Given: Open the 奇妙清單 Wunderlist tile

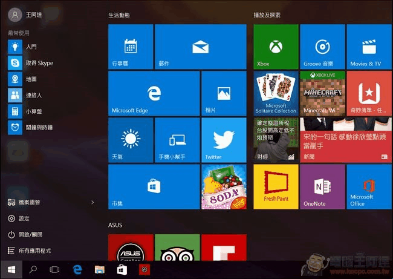Looking at the screenshot, I should point(369,93).
